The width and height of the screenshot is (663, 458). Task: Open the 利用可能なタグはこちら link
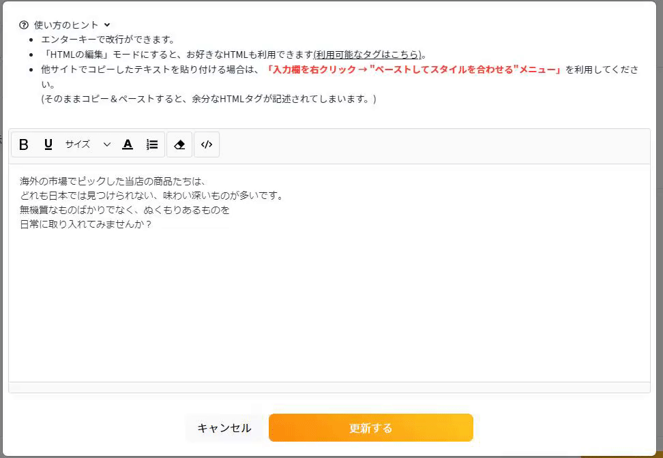(368, 55)
